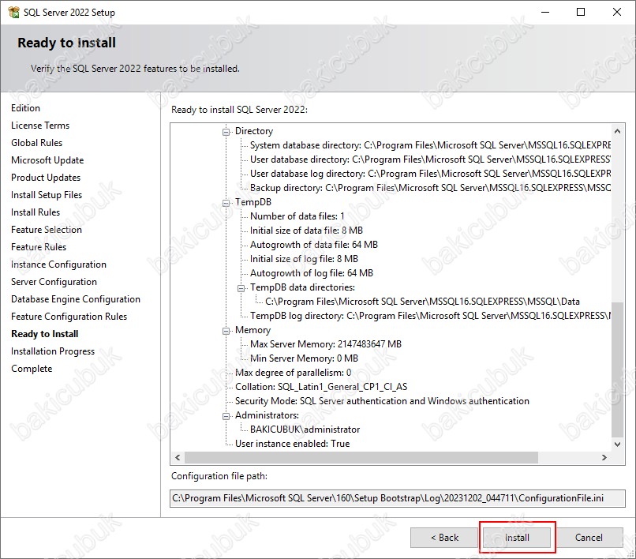Select Autogrowth of log file row
Viewport: 636px width, 559px height.
pos(312,273)
